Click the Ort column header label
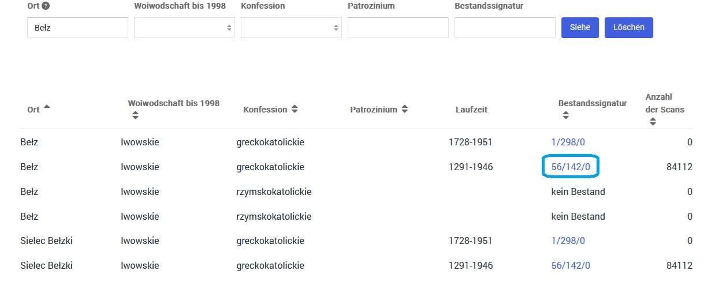 (33, 110)
